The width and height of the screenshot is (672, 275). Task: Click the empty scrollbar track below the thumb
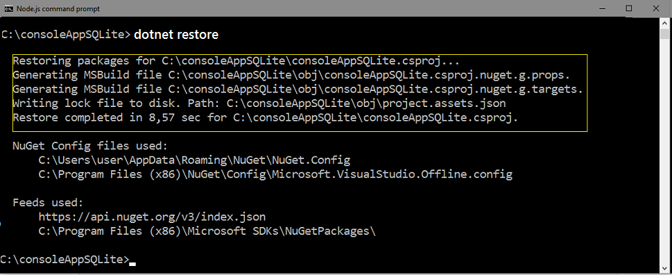664,150
